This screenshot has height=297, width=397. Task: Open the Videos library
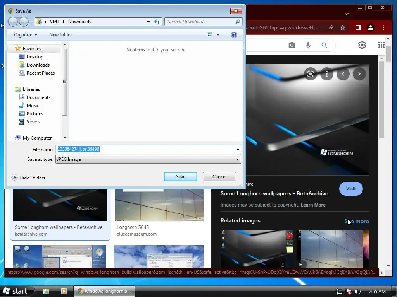(x=33, y=122)
